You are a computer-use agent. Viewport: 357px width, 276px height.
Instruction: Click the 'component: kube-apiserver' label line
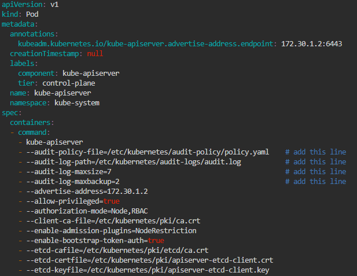pos(68,73)
